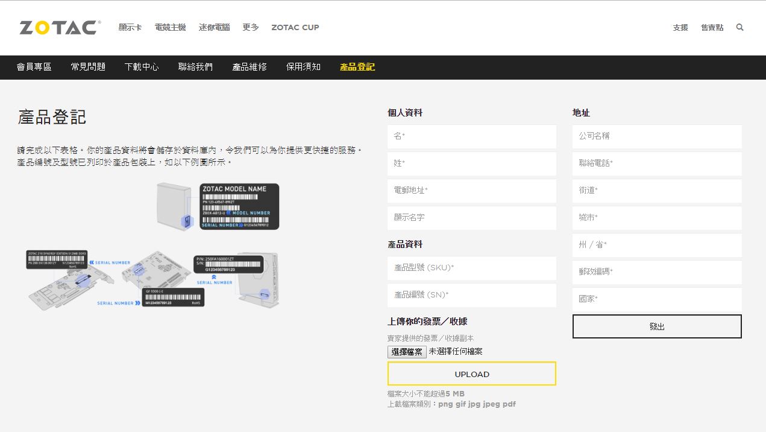Click the 未選擇任何檔案 status text

coord(456,351)
